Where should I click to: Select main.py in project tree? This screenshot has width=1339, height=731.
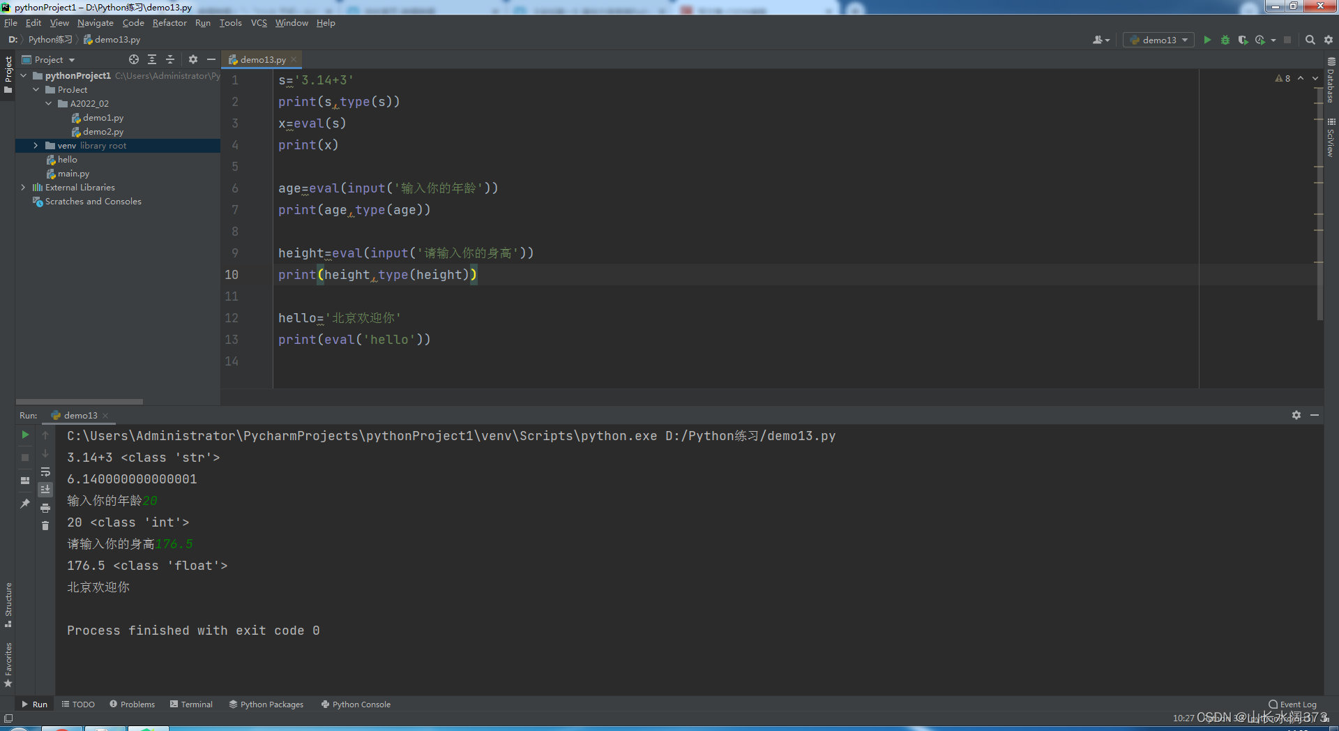[x=68, y=173]
